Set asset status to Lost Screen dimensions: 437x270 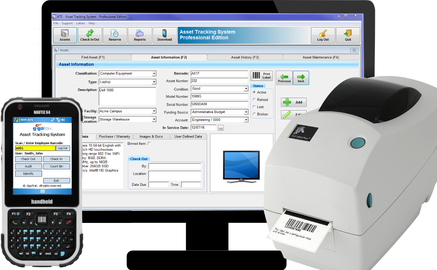[254, 107]
